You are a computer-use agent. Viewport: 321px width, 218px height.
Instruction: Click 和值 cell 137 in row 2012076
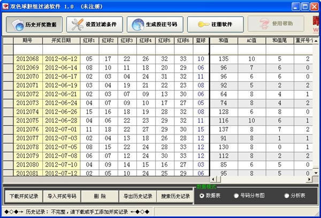[224, 130]
